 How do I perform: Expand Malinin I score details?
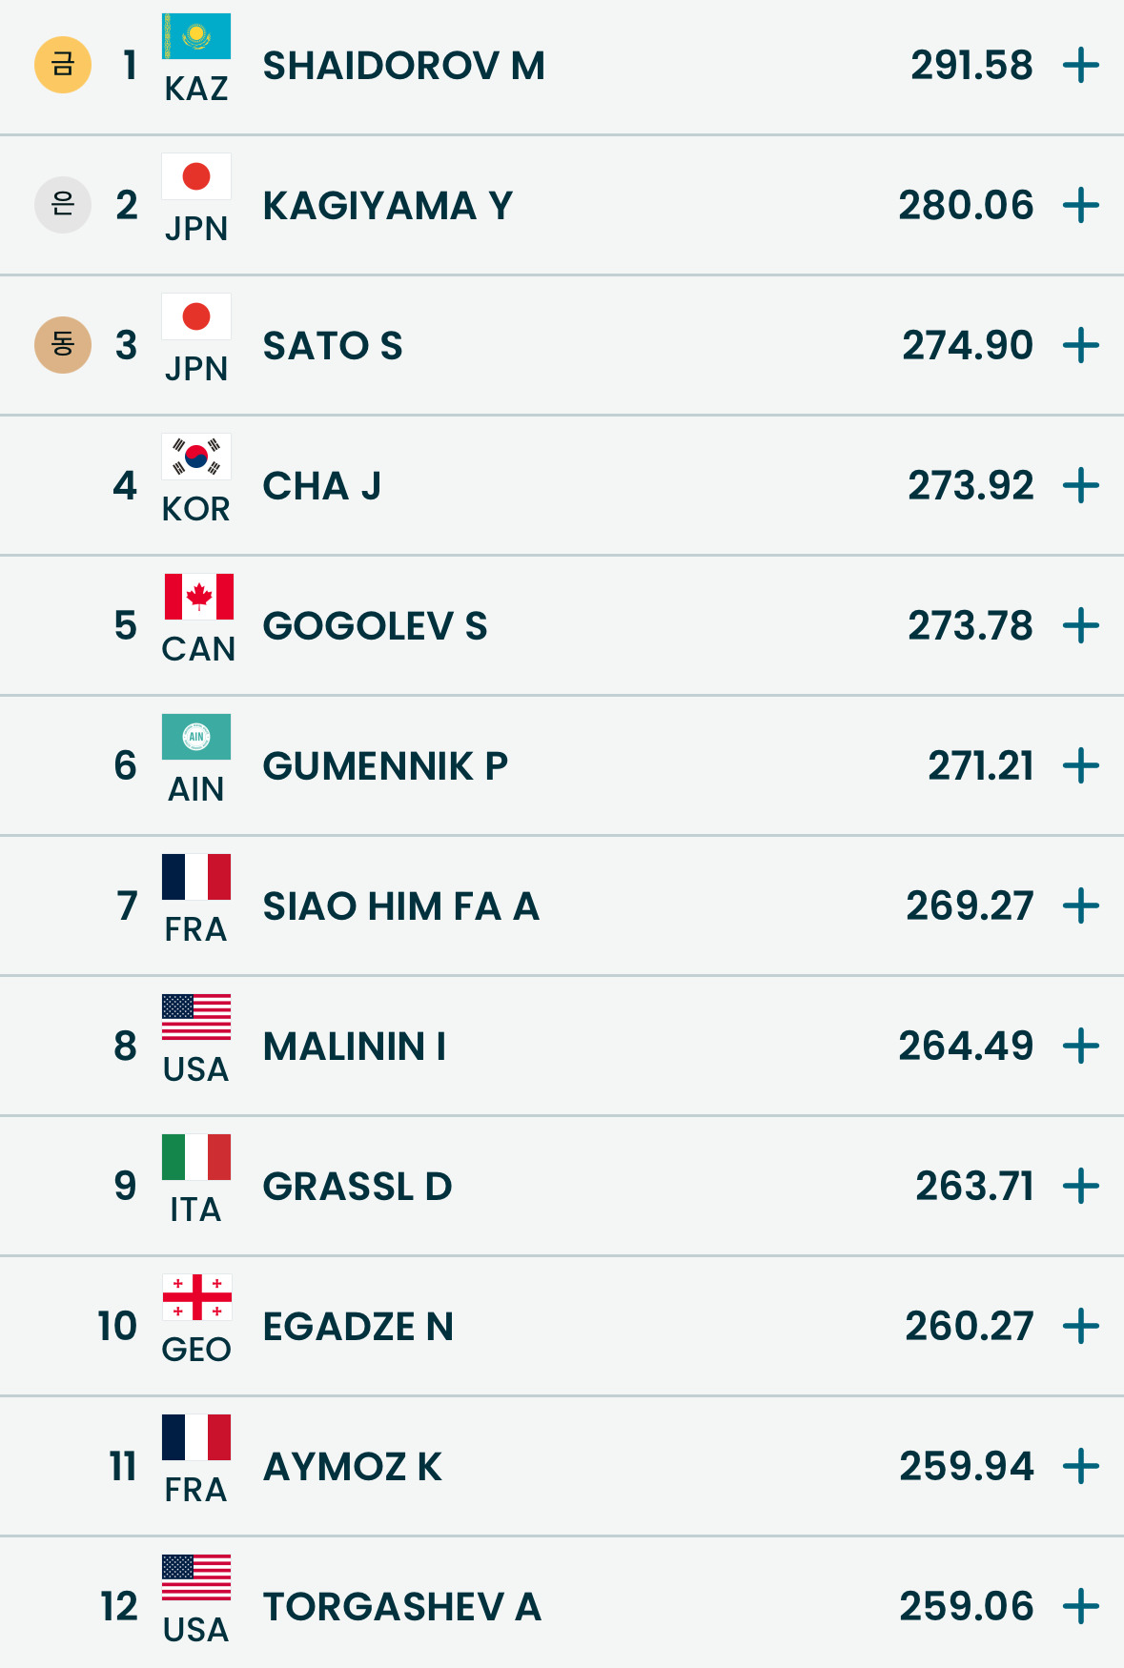point(1081,1047)
